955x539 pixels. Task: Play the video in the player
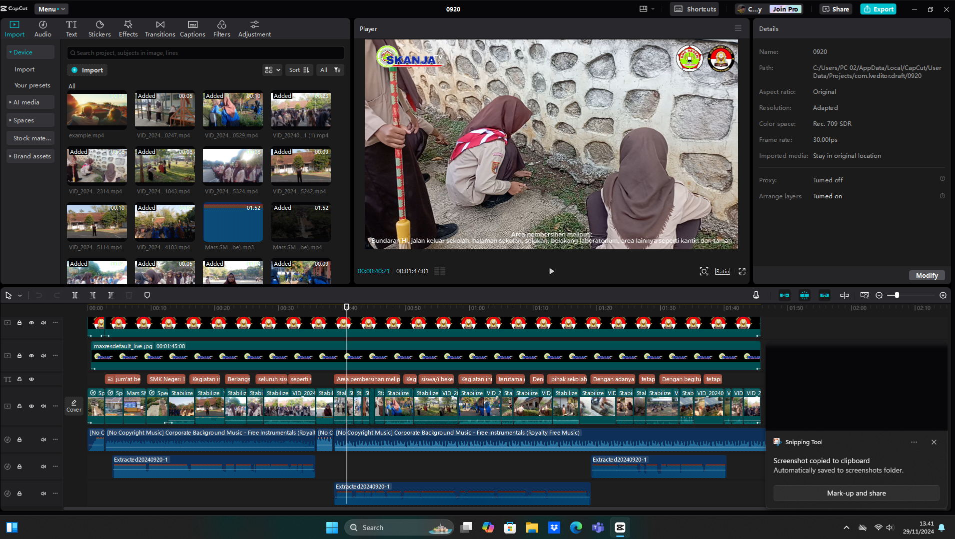point(551,271)
